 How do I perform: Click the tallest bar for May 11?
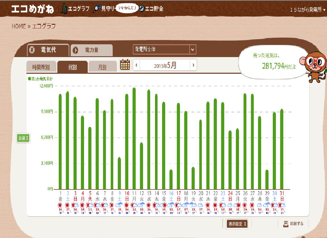(134, 139)
